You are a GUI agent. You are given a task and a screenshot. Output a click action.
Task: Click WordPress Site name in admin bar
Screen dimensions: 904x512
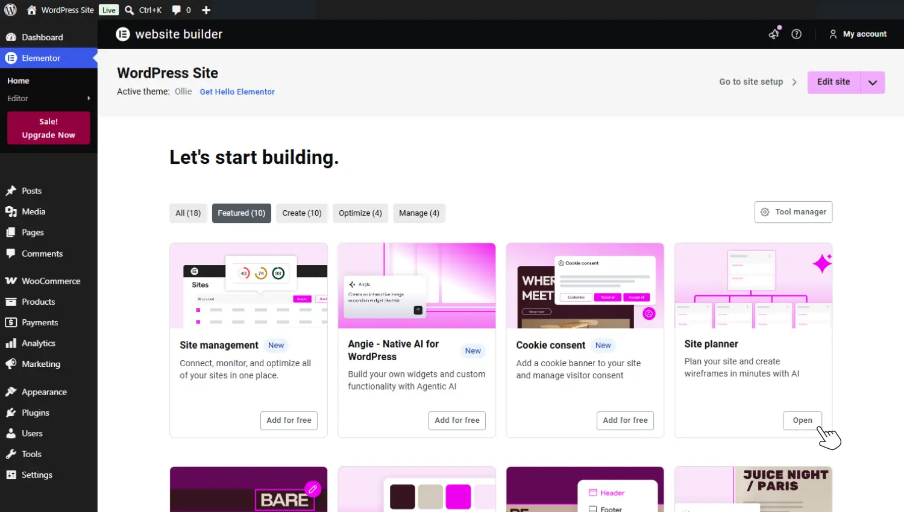[67, 10]
